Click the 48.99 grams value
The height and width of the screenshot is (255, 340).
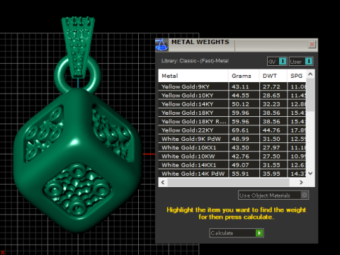pos(240,139)
